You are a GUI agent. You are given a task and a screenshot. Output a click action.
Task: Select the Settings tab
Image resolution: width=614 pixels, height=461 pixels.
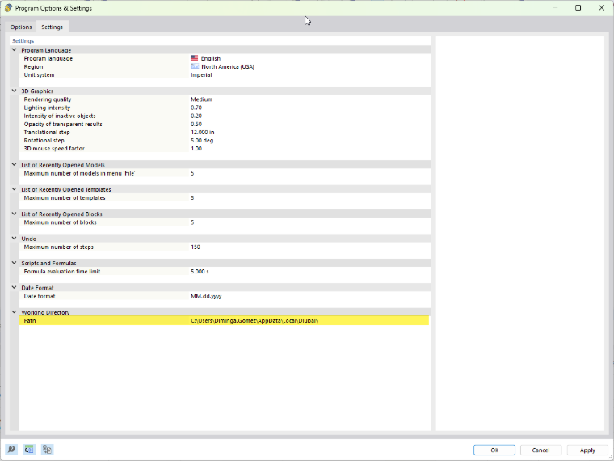coord(52,27)
